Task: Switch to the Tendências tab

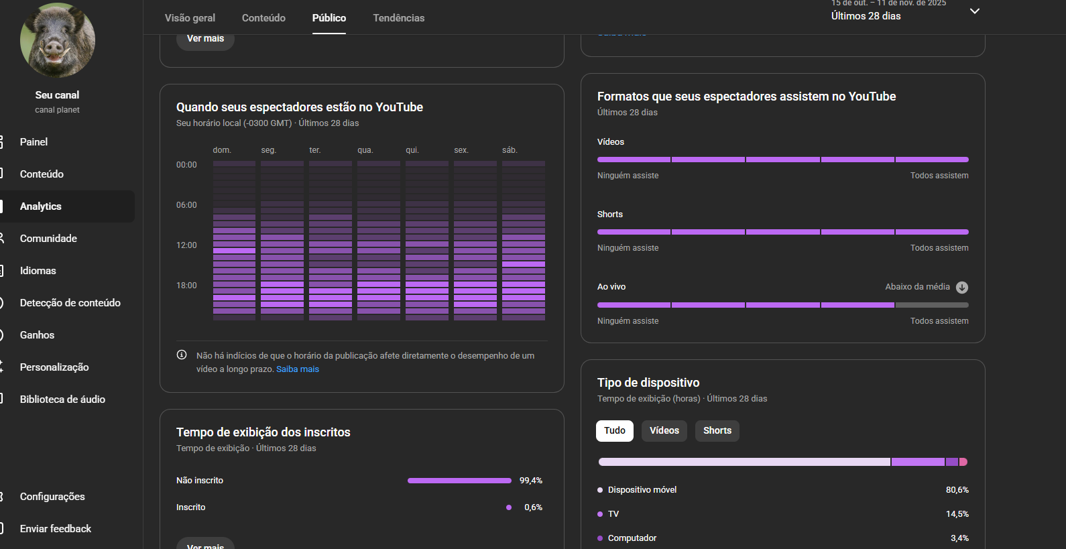Action: point(398,18)
